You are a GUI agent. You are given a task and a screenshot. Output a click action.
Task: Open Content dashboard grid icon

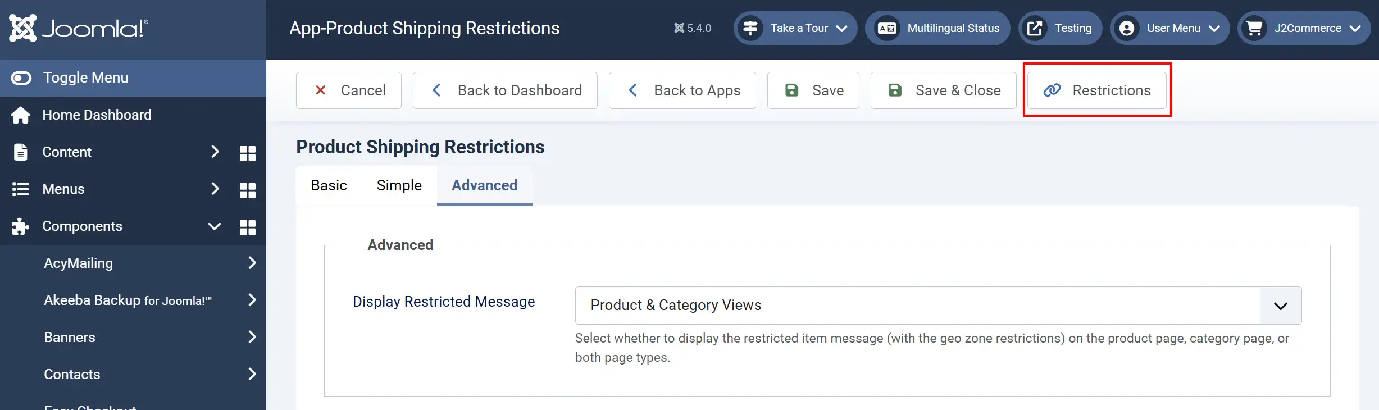pos(248,153)
